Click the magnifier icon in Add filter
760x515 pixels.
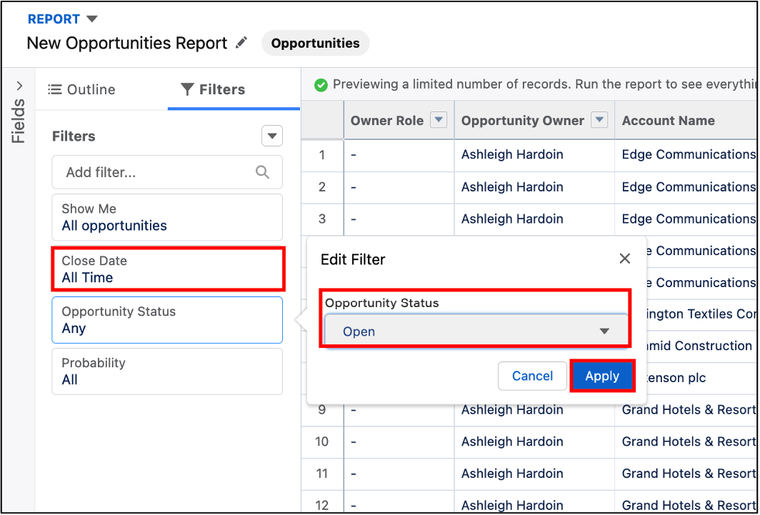pos(262,172)
